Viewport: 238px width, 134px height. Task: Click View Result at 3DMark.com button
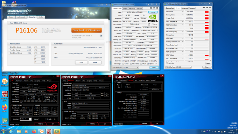(86, 30)
